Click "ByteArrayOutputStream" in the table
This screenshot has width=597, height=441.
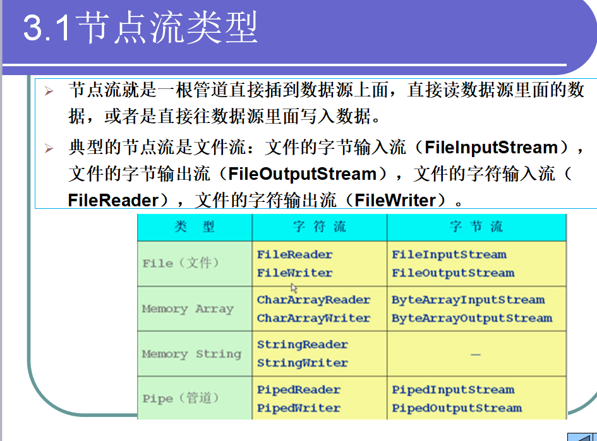[472, 318]
